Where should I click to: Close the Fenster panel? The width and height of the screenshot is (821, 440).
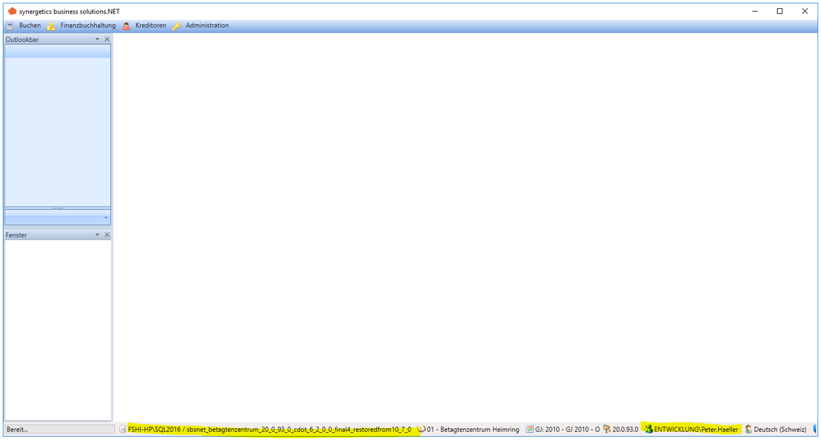coord(107,235)
